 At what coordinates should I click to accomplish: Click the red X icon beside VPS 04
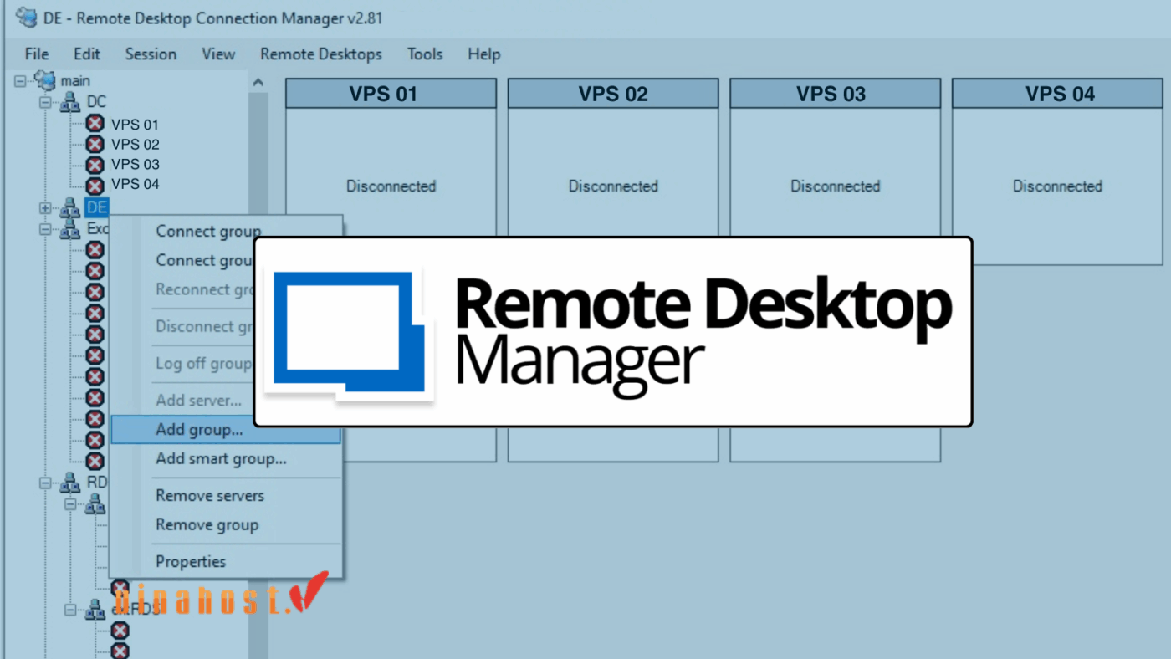94,184
